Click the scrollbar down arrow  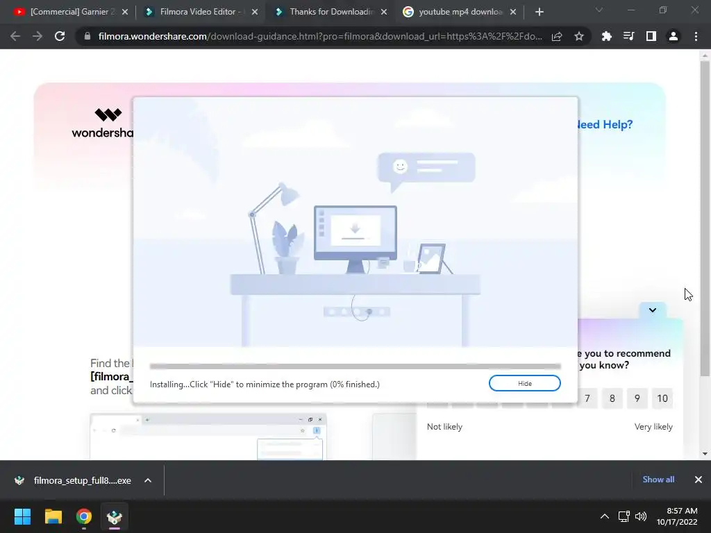pyautogui.click(x=705, y=454)
